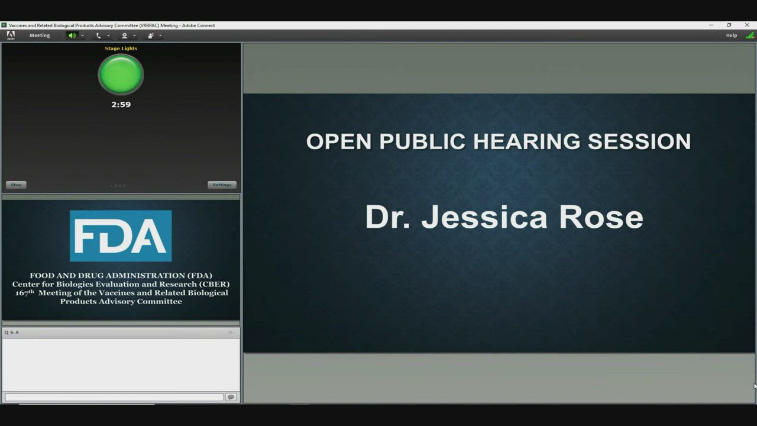
Task: Click the webcam icon in toolbar
Action: [124, 35]
